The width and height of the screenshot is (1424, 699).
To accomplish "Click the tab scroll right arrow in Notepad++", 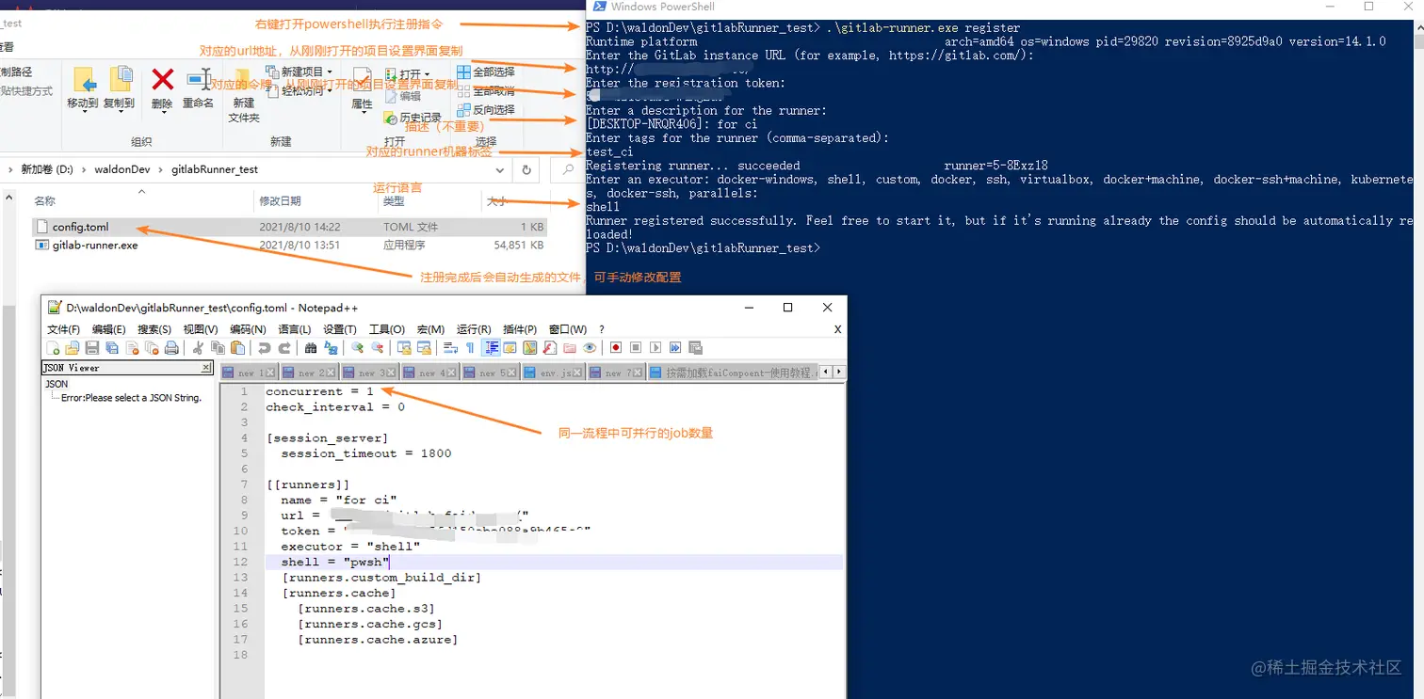I will 839,372.
